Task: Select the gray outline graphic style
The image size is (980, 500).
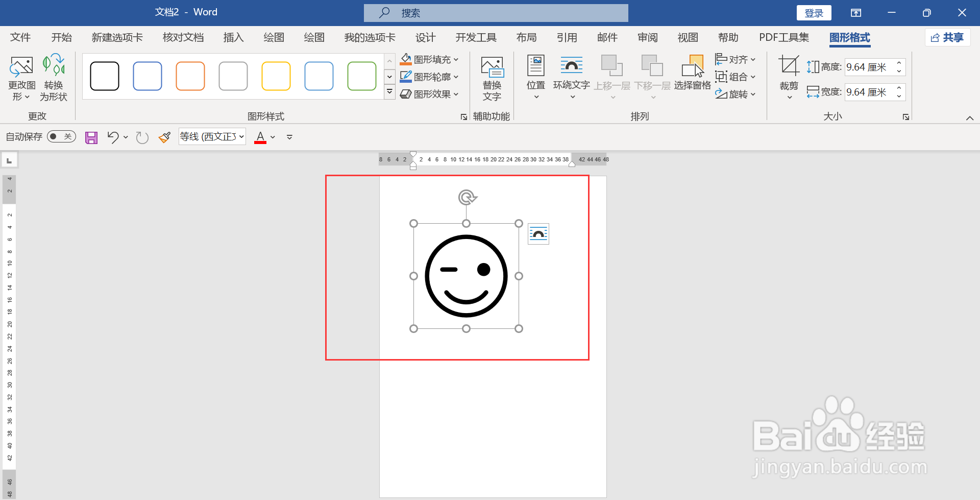Action: [x=233, y=76]
